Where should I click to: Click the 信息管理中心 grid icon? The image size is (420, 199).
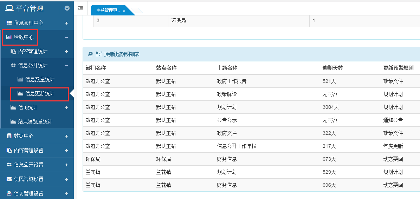click(9, 23)
